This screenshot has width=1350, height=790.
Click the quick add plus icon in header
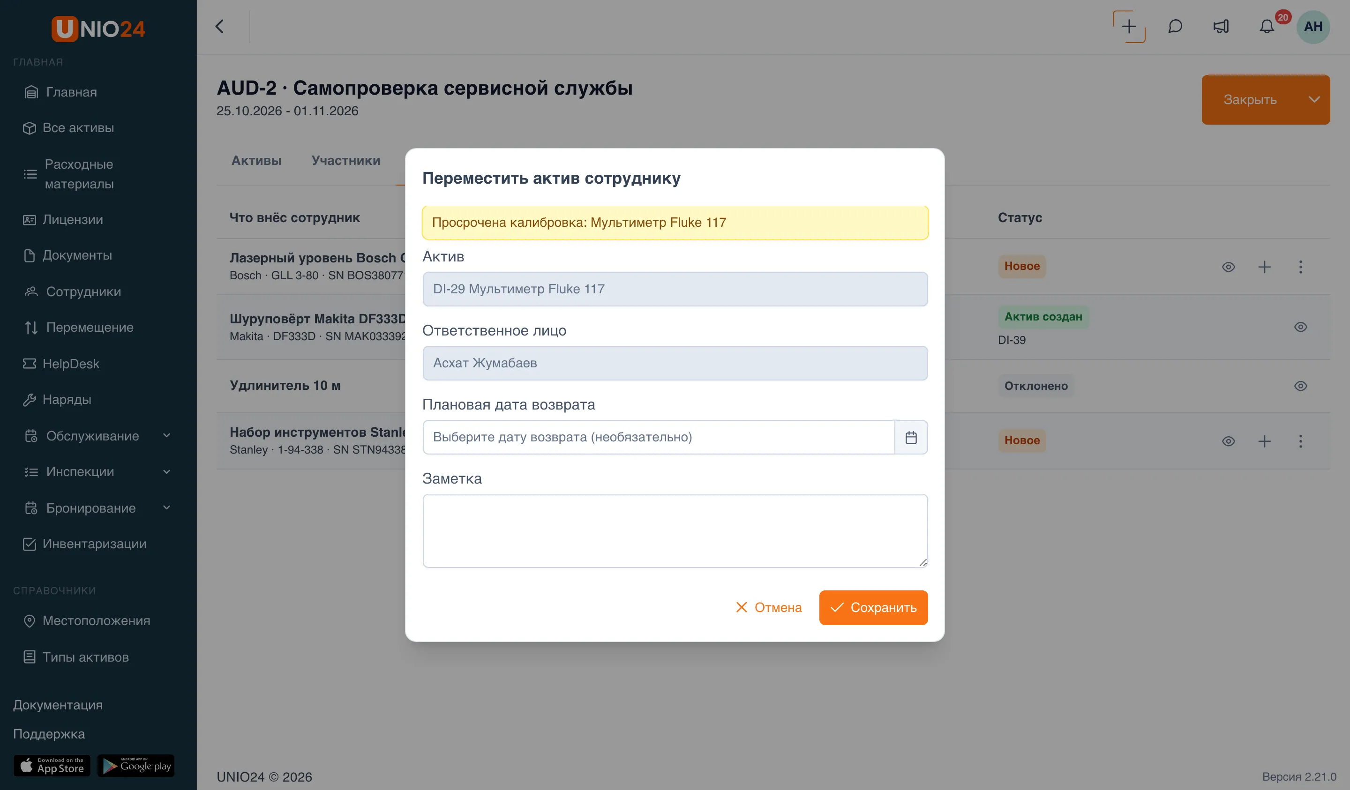(1129, 26)
